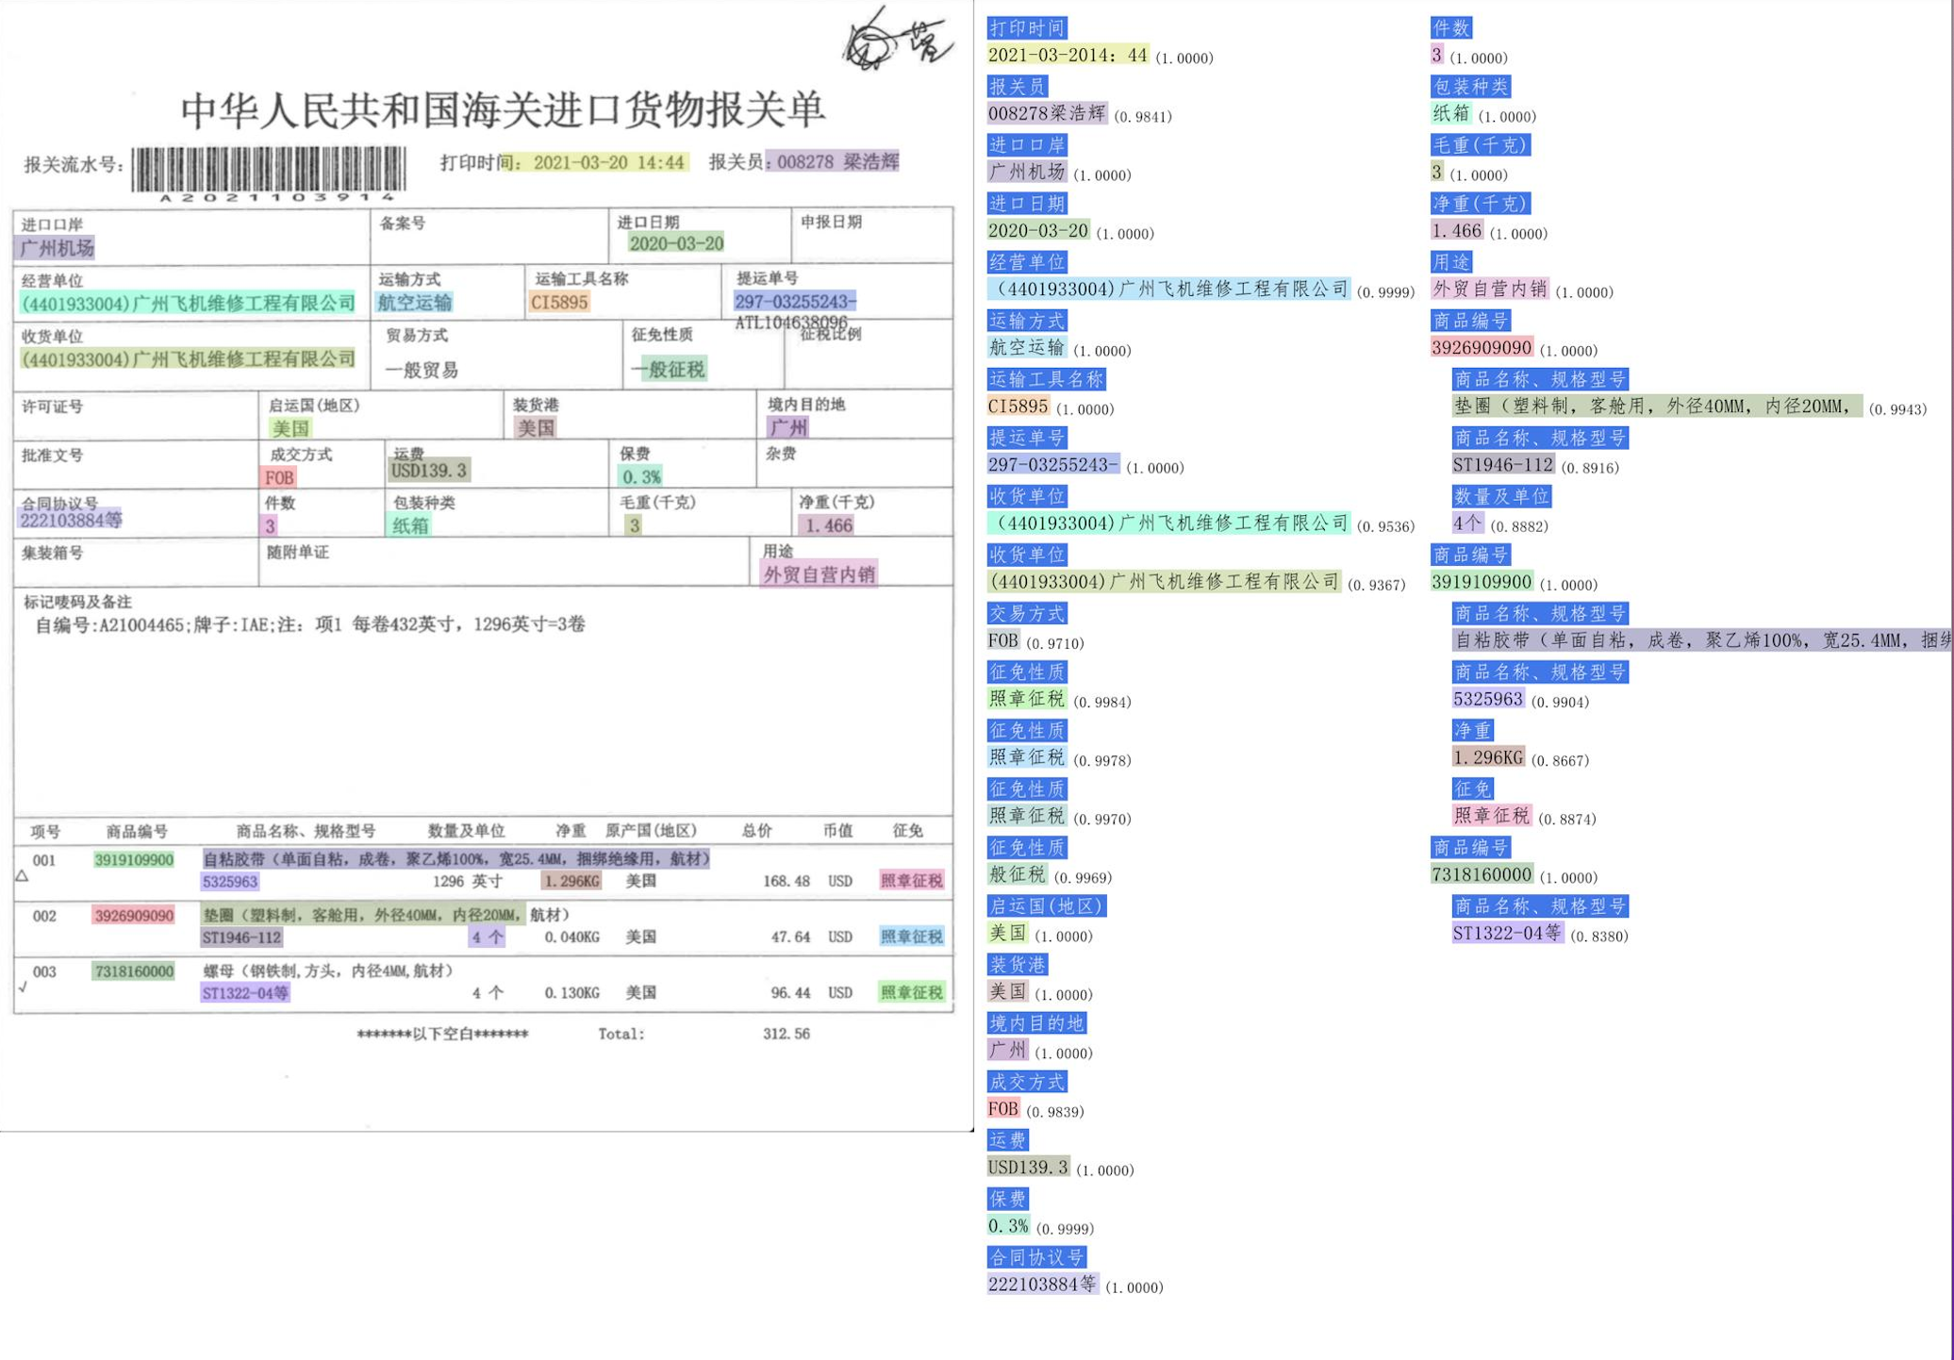
Task: Select result value 广州机场 in results list
Action: (1027, 173)
